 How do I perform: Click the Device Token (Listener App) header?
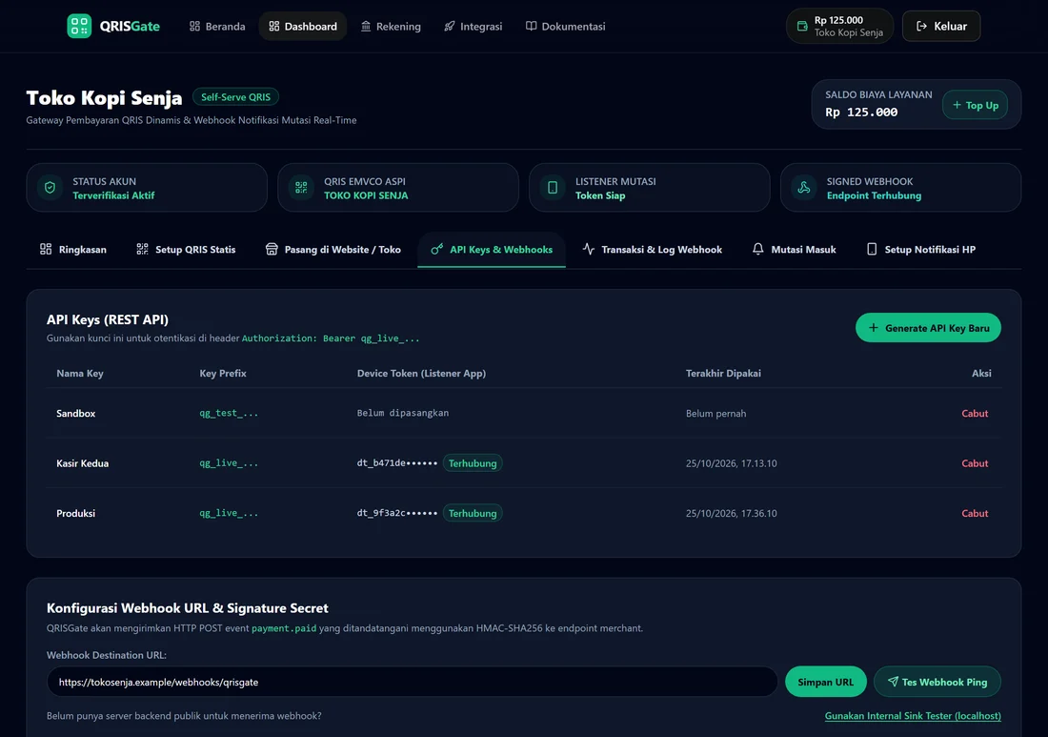click(421, 373)
